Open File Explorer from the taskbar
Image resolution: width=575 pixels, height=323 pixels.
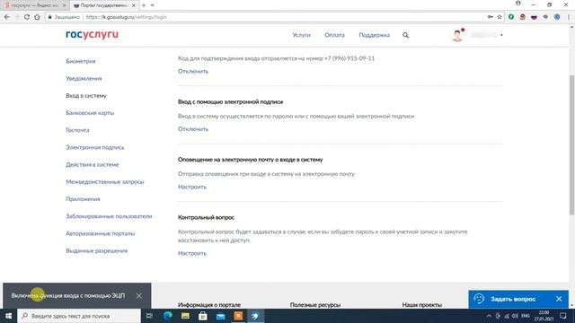point(185,316)
